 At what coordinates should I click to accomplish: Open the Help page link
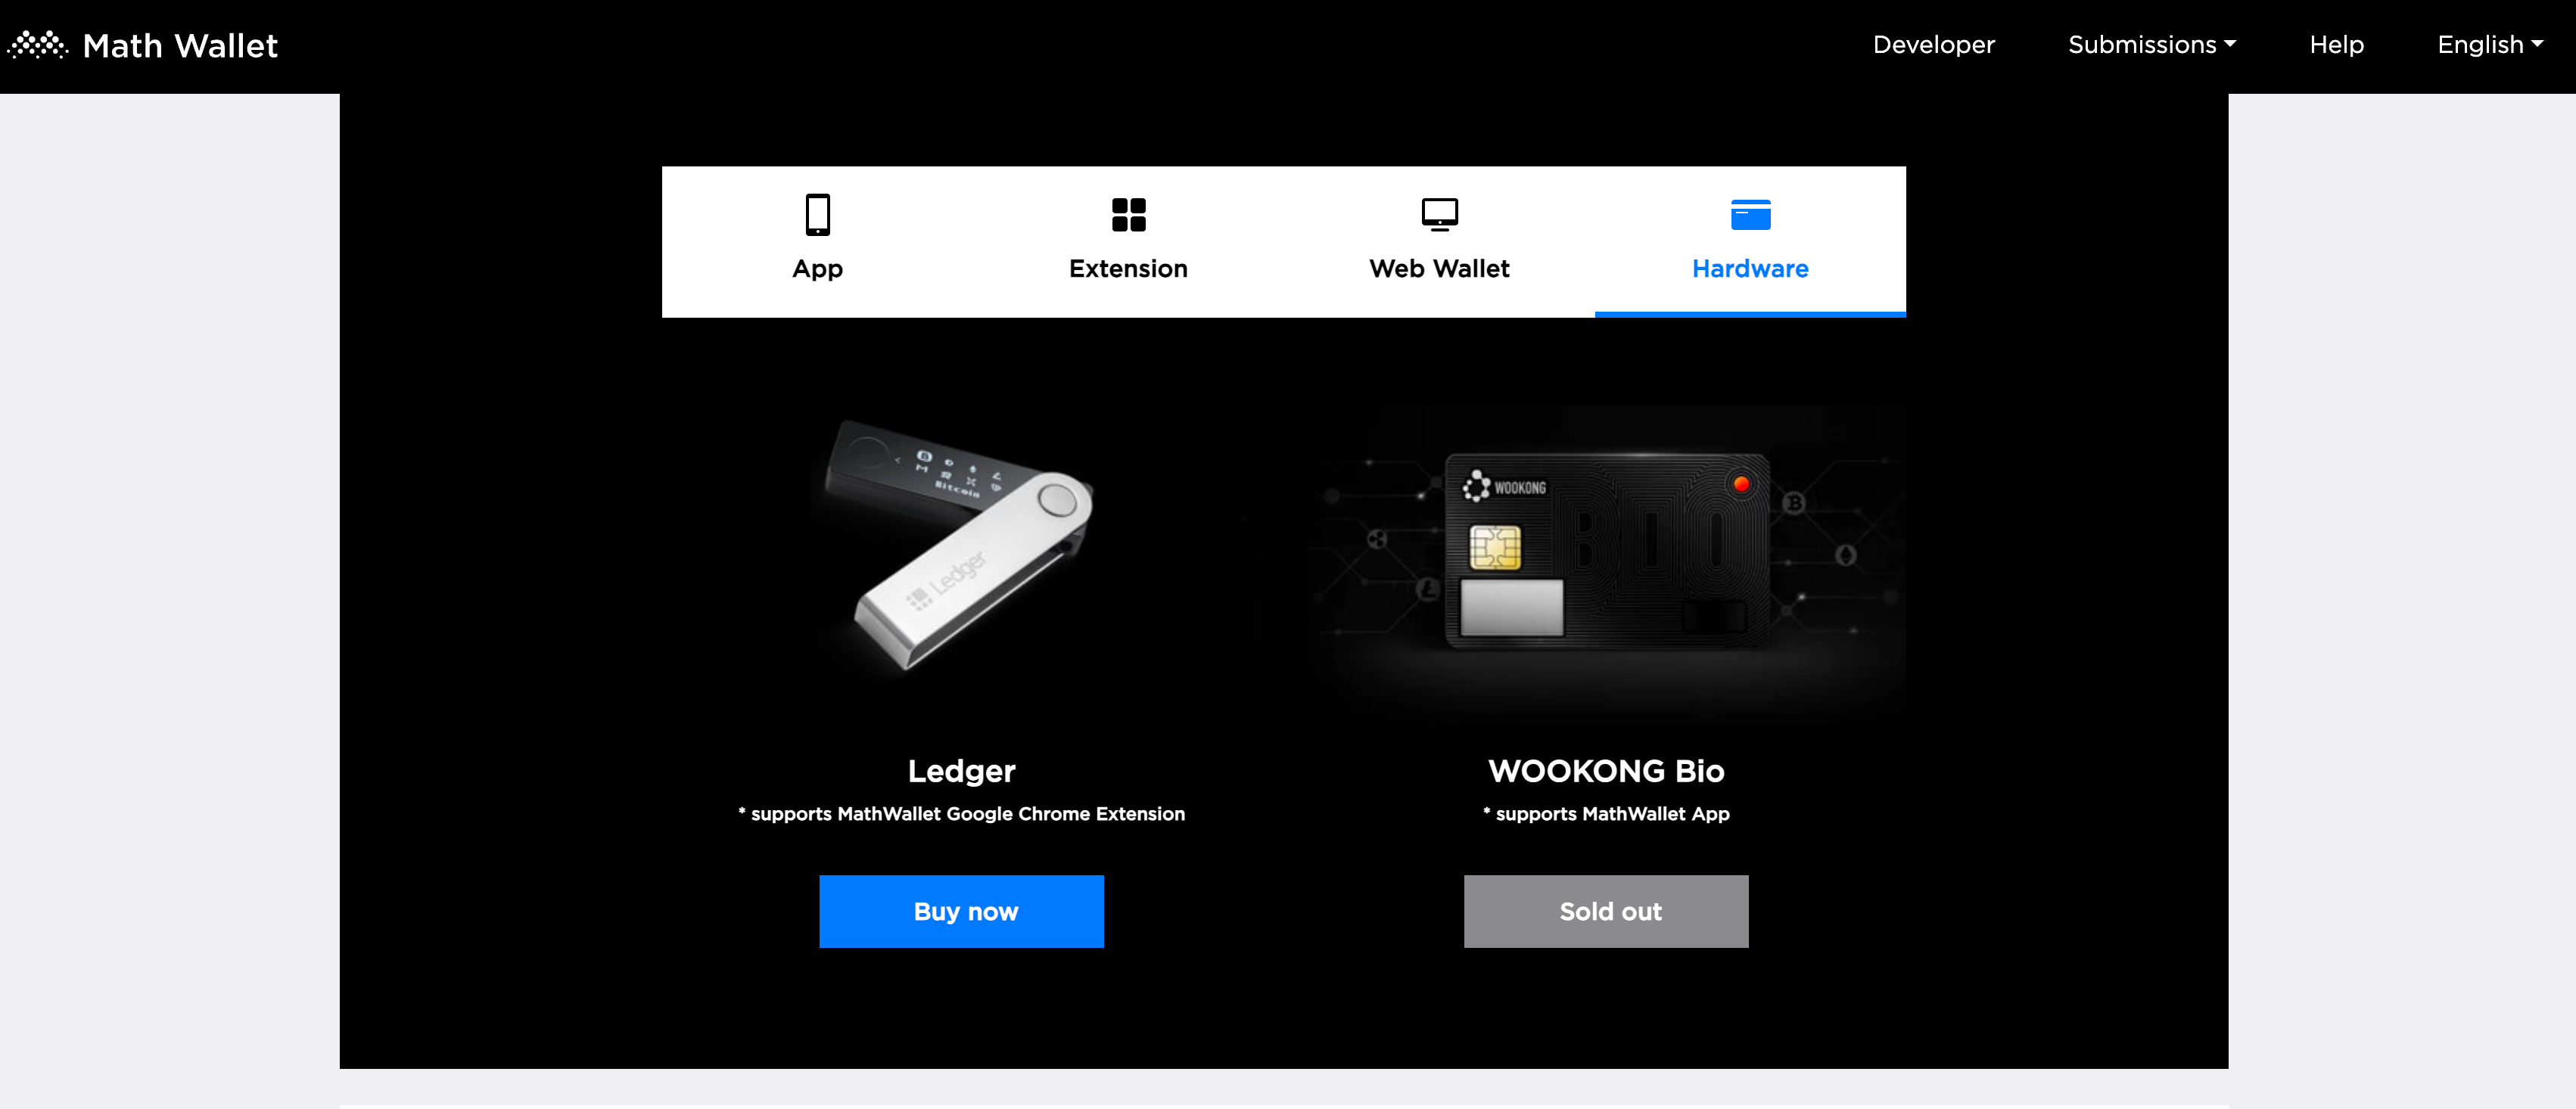point(2336,45)
